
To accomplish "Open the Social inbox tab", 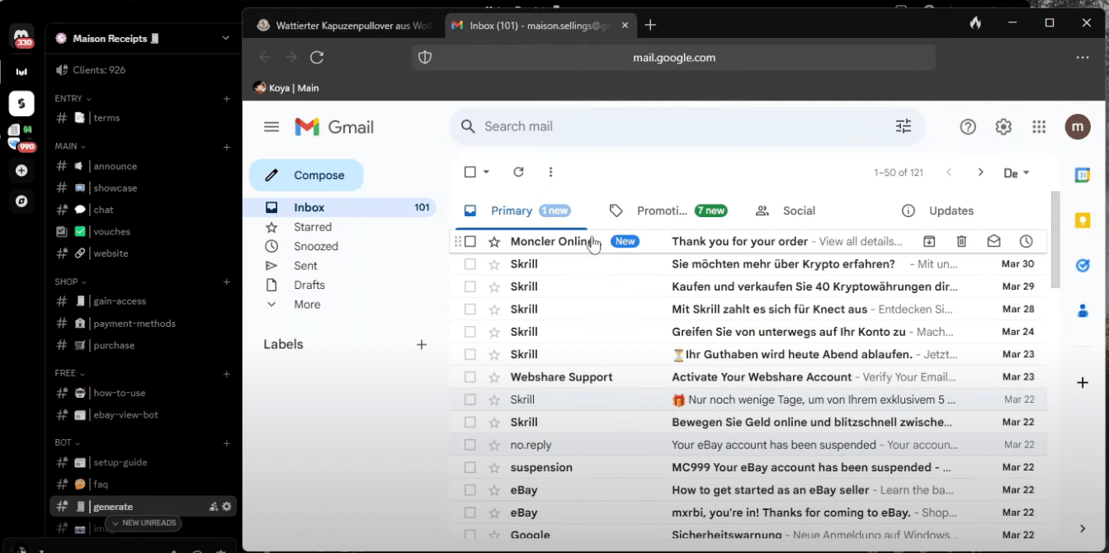I will (798, 210).
